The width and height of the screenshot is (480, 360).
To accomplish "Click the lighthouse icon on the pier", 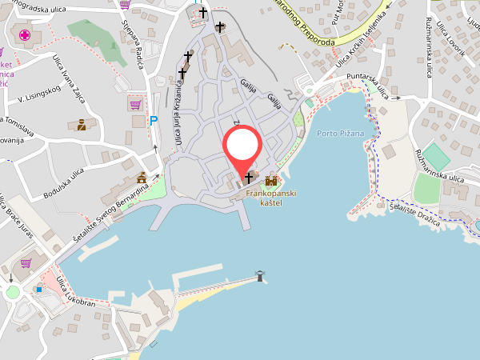I will (260, 276).
